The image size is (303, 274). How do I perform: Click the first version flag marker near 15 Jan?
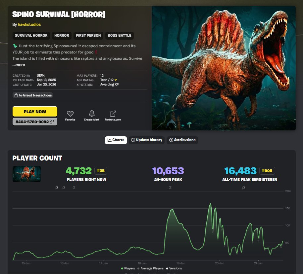[57, 188]
